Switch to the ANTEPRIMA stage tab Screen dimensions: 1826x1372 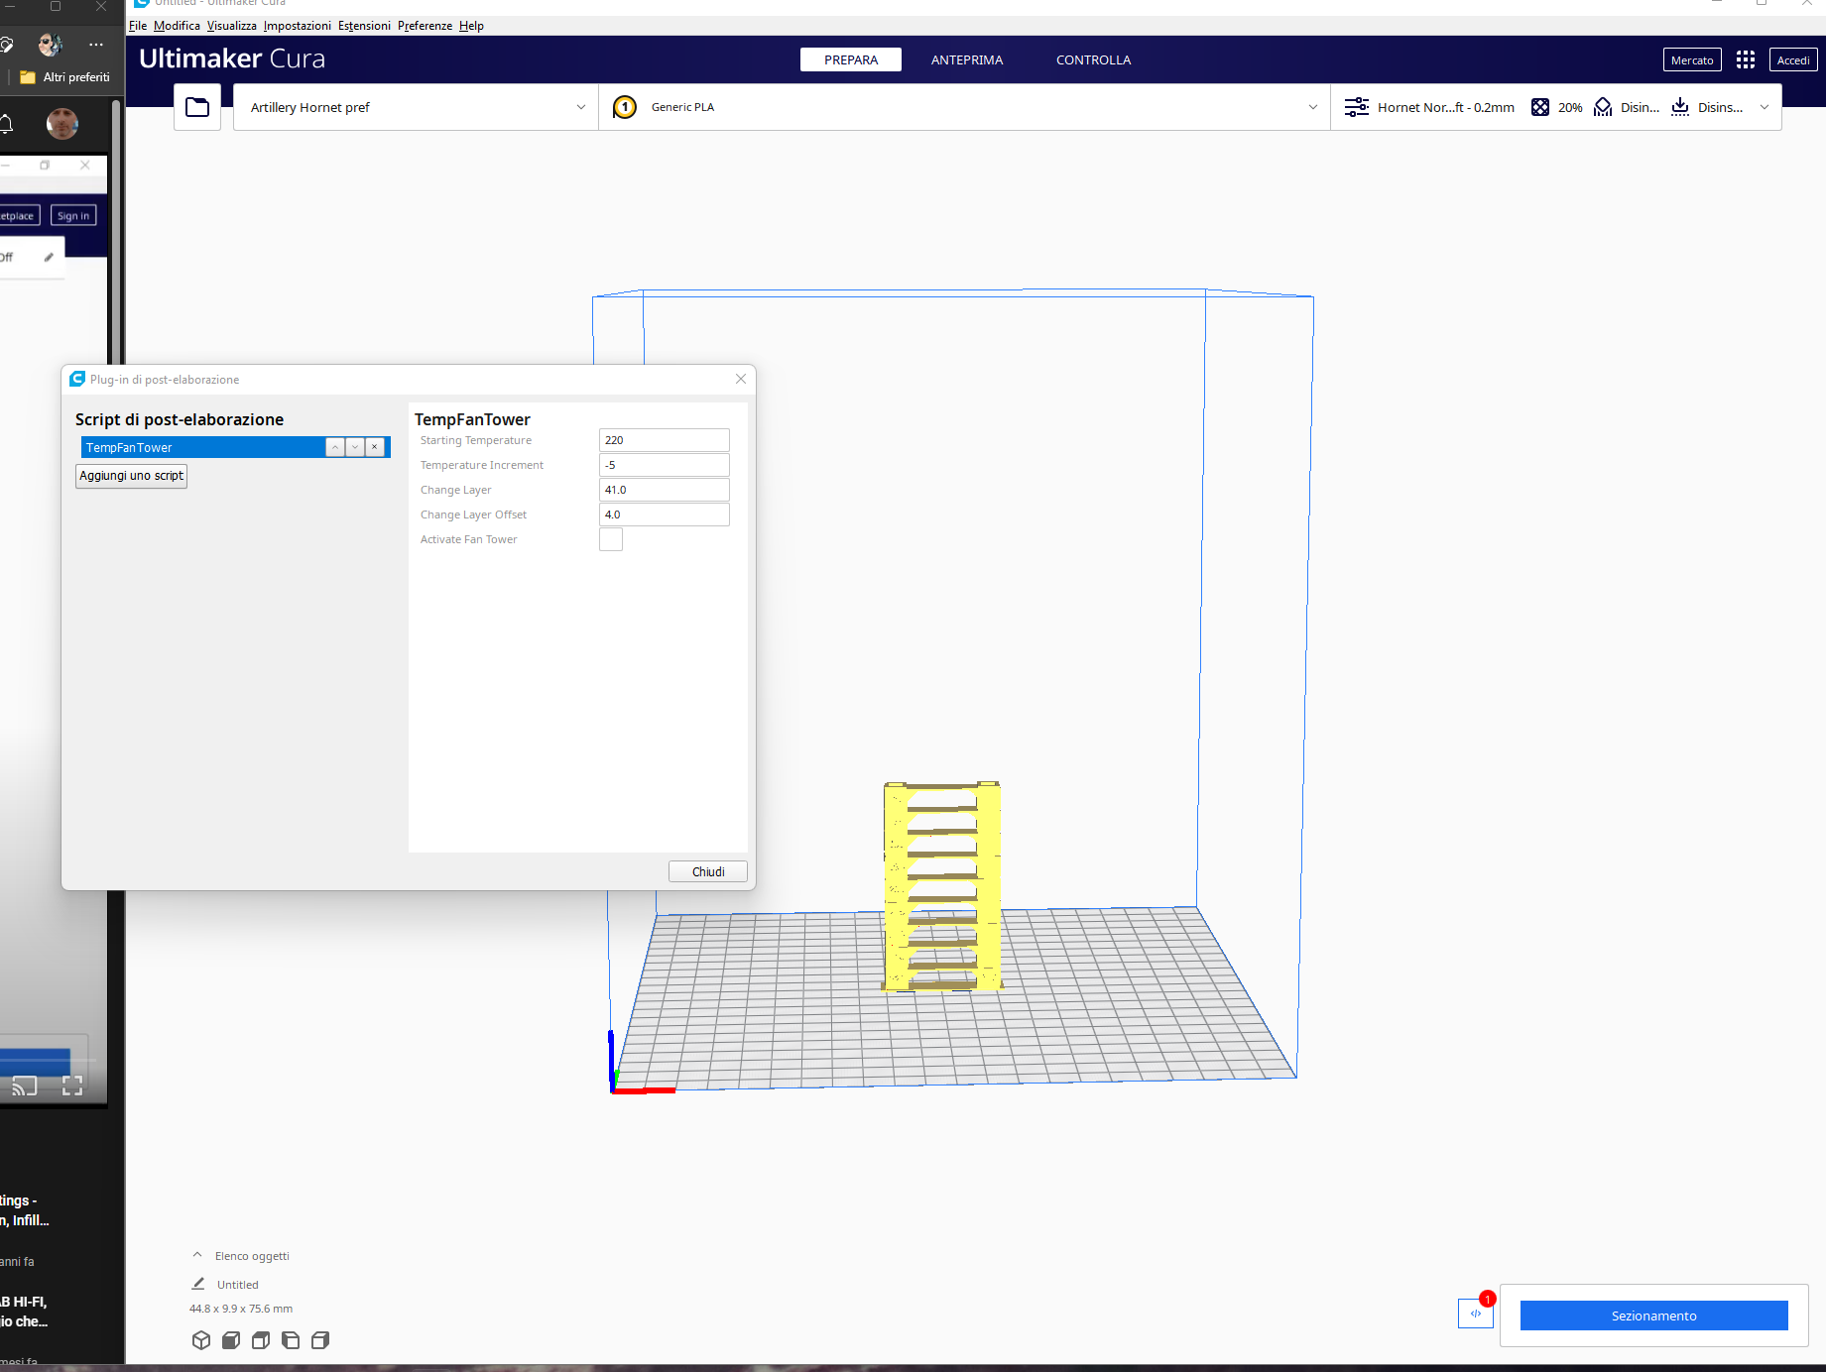(x=967, y=59)
